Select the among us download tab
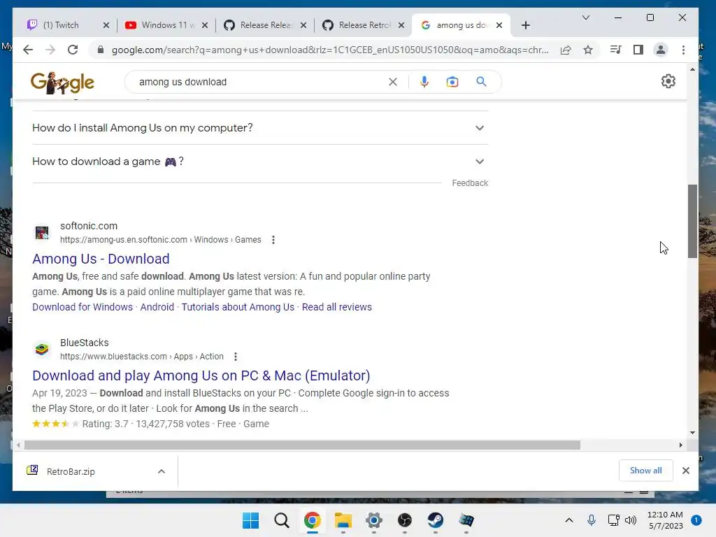Screen dimensions: 716x537 [461, 25]
